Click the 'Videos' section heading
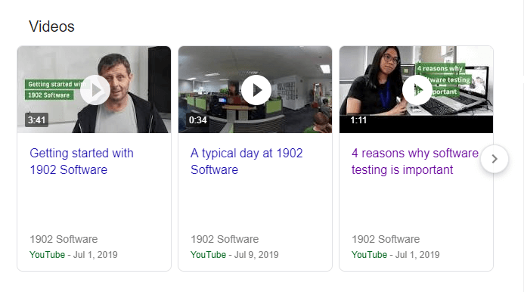This screenshot has height=292, width=524. tap(52, 26)
